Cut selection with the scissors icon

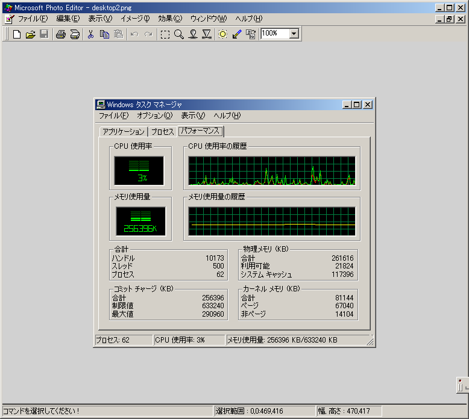(90, 34)
